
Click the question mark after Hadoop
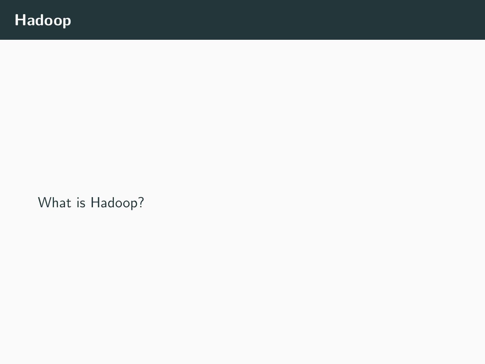point(141,203)
